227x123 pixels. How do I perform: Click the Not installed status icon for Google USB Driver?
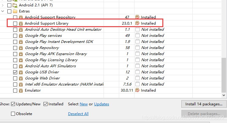(x=138, y=72)
